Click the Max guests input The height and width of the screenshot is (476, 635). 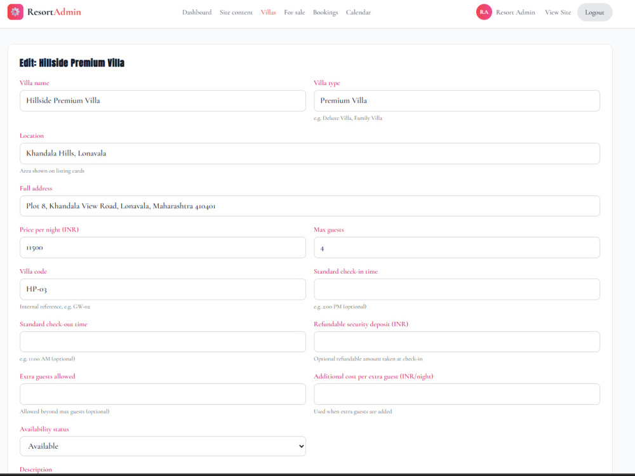(x=457, y=248)
